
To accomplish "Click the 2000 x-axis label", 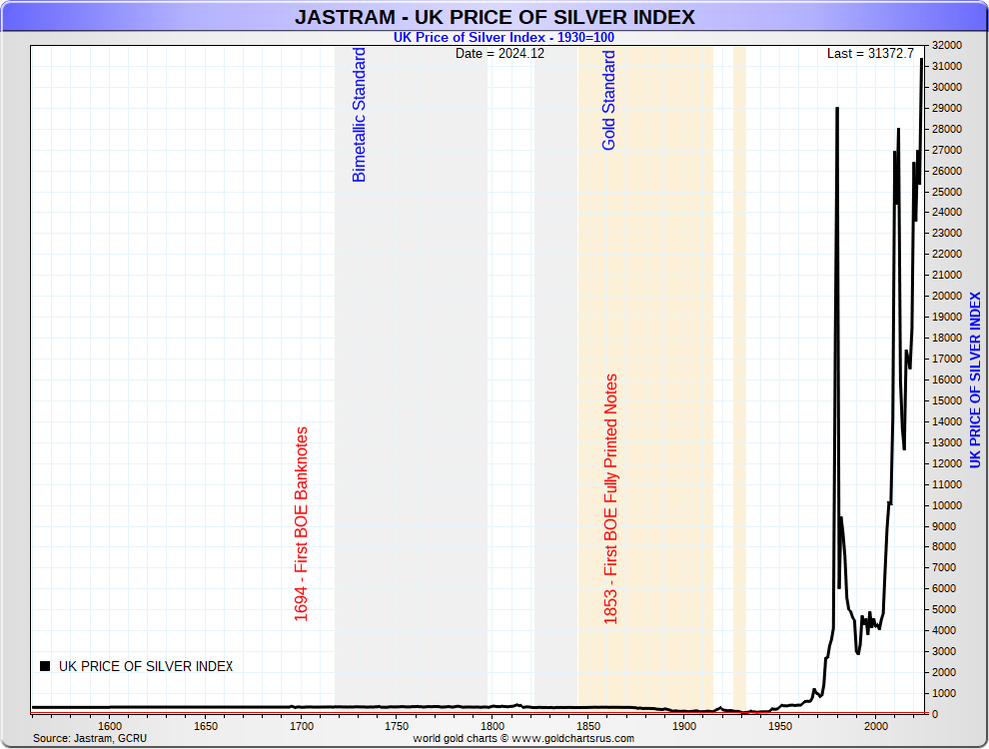I will pyautogui.click(x=876, y=726).
